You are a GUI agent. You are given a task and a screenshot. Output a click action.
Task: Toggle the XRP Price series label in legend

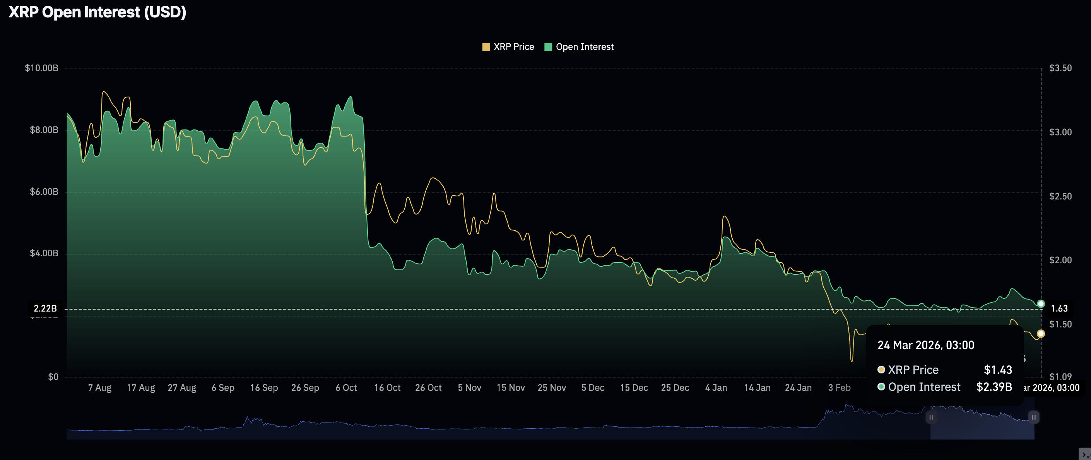click(x=513, y=47)
